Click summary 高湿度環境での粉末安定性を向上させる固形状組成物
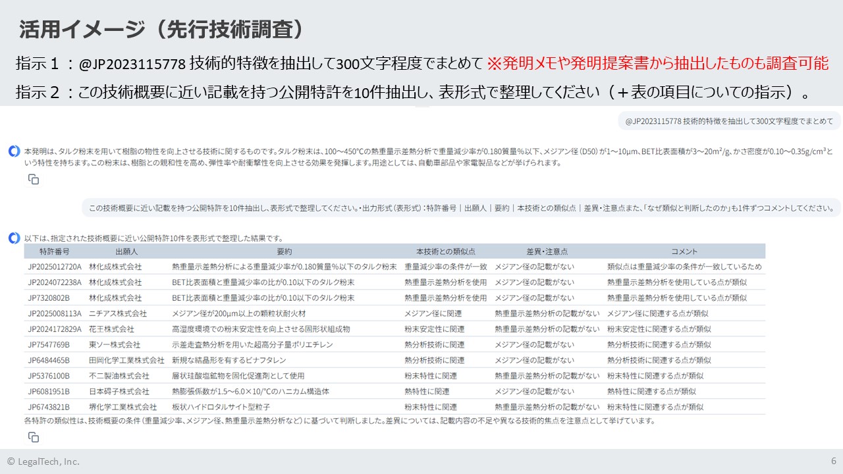This screenshot has height=474, width=843. [x=261, y=329]
